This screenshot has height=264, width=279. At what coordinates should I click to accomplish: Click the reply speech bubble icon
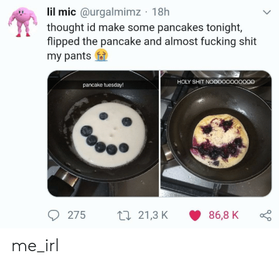[x=54, y=215]
